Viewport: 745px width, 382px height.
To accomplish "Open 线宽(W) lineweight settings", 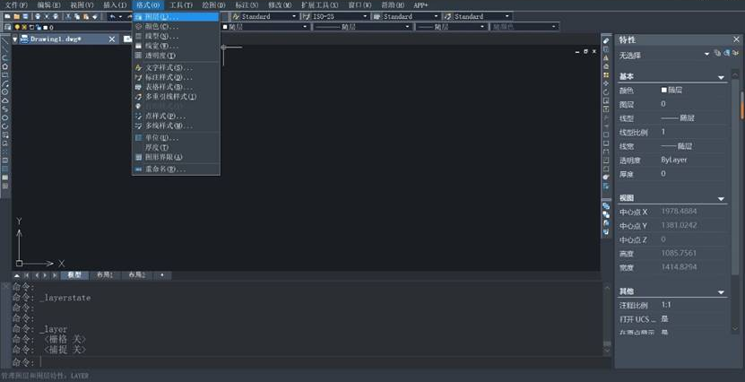I will click(x=176, y=46).
